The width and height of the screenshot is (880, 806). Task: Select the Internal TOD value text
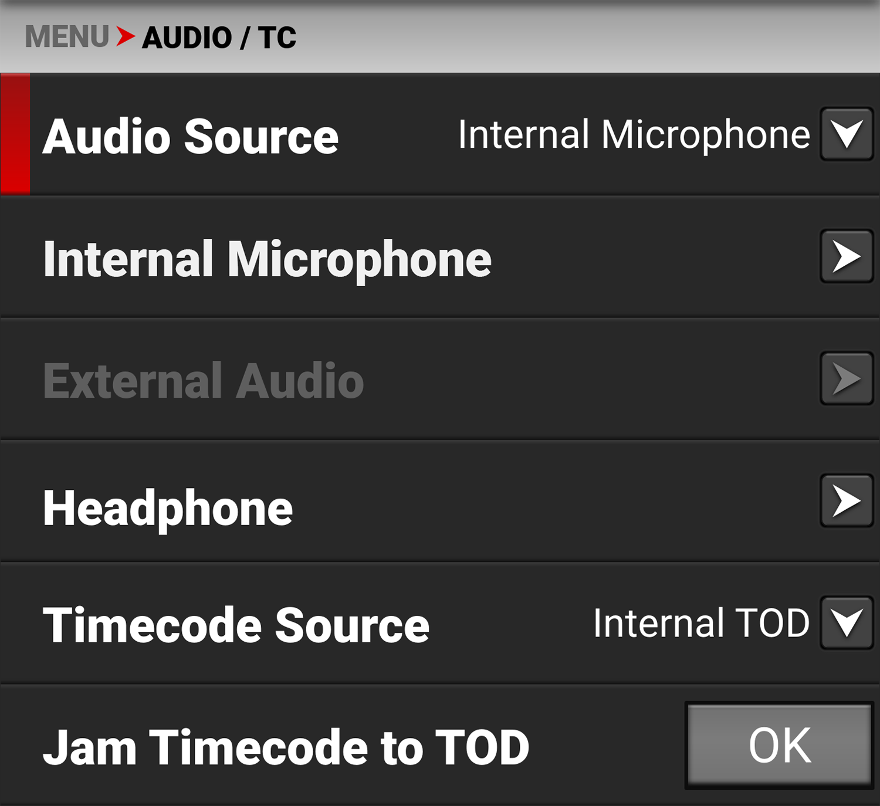(700, 624)
